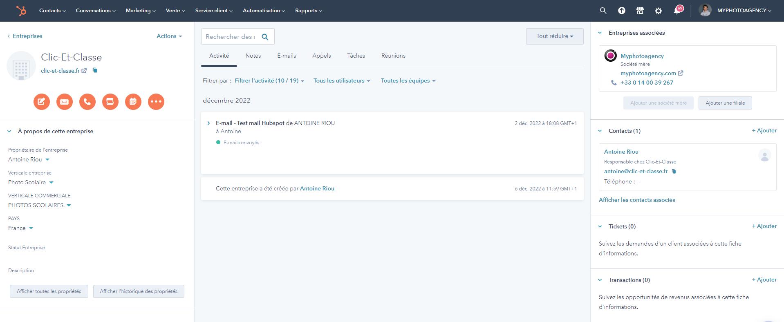Open the Tout réduire dropdown button

[555, 36]
